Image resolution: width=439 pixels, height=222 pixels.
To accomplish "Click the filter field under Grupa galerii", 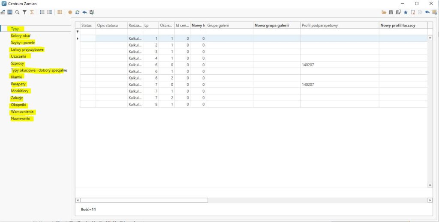I will [230, 32].
